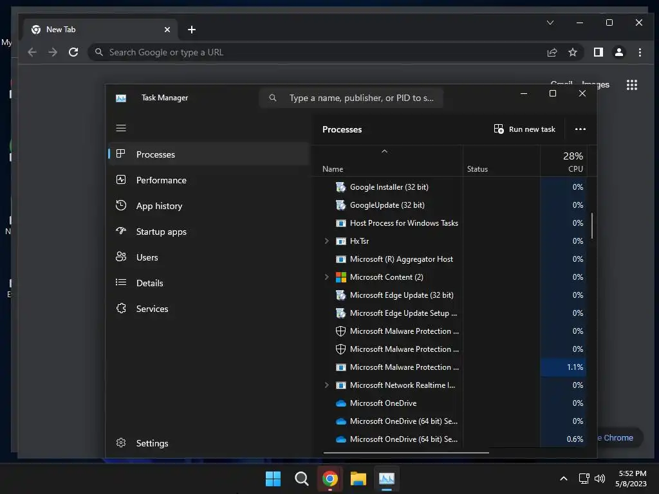Click Chrome share page icon
This screenshot has width=659, height=494.
[552, 52]
